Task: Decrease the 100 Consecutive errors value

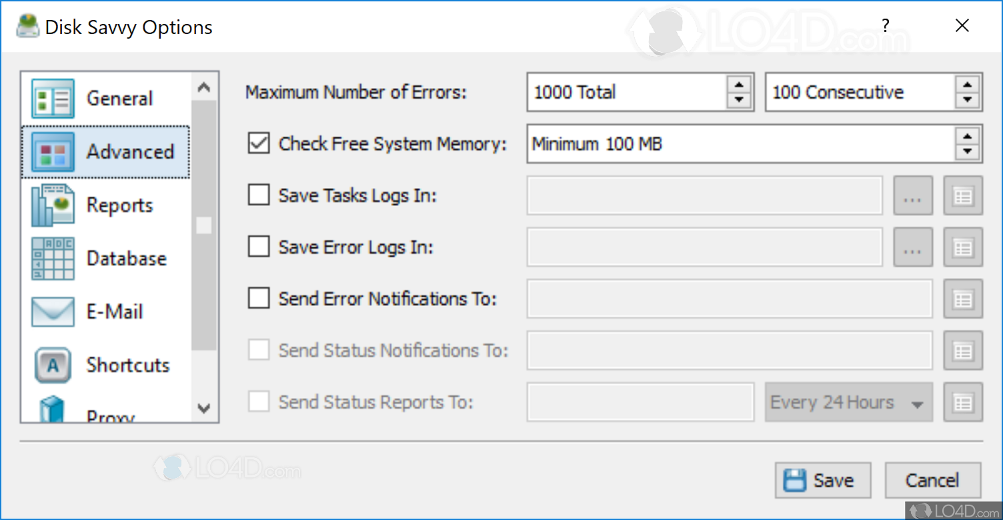Action: point(967,100)
